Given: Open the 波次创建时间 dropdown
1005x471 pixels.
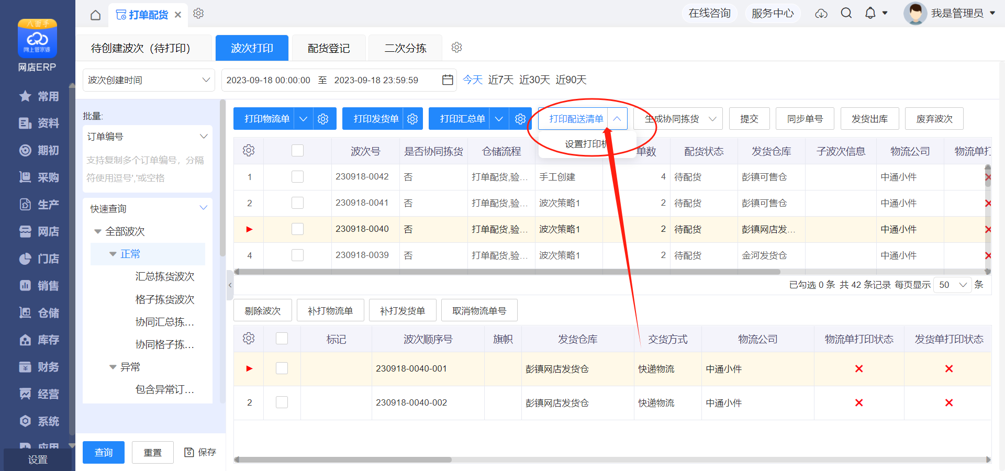Looking at the screenshot, I should [x=149, y=80].
